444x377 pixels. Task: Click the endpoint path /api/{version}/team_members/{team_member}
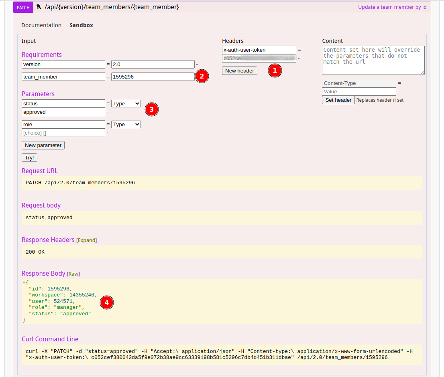coord(112,7)
